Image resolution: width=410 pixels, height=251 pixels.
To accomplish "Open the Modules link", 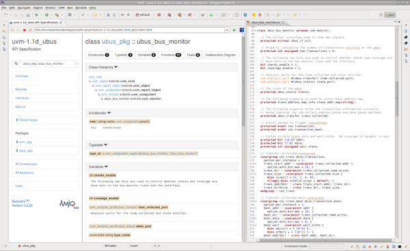I will 21,89.
